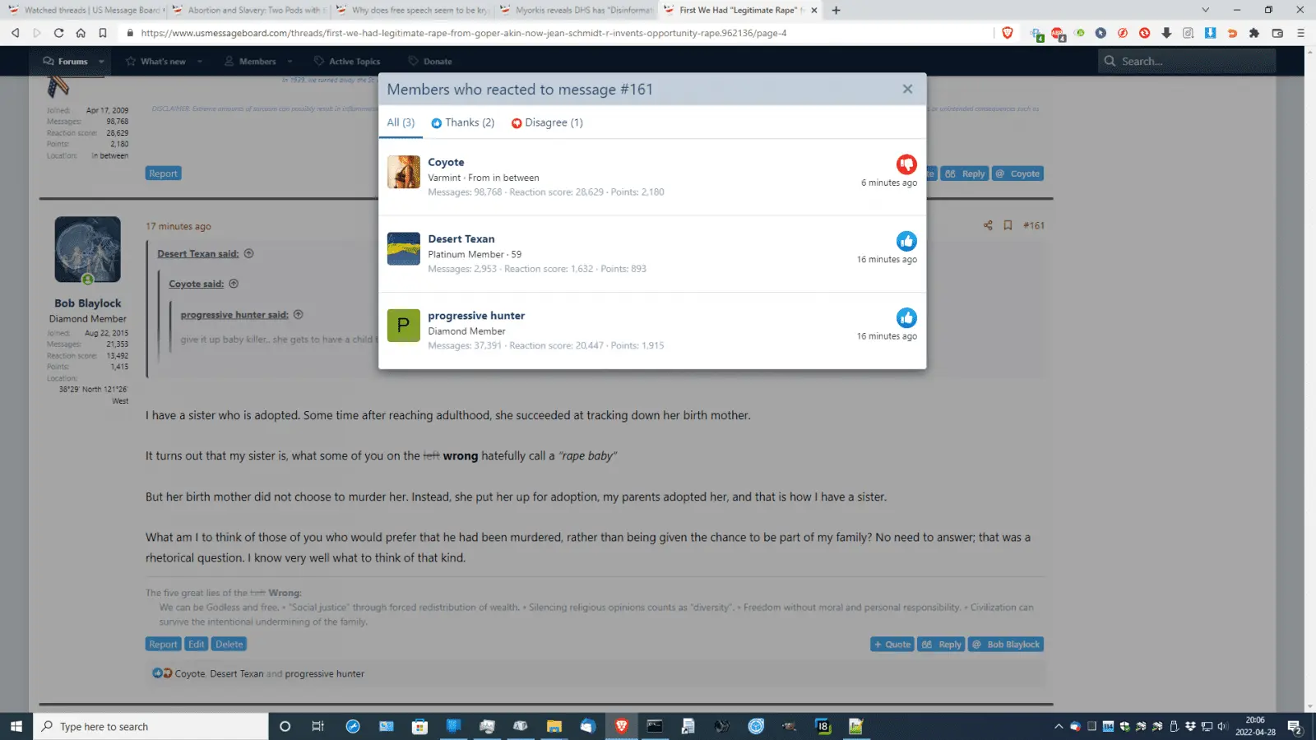Screen dimensions: 1316x740
Task: Edit Bob Blaylock's post
Action: click(x=196, y=645)
